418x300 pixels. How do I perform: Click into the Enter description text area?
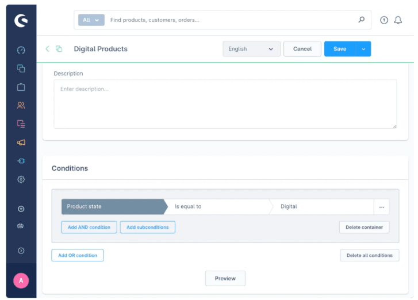point(225,104)
